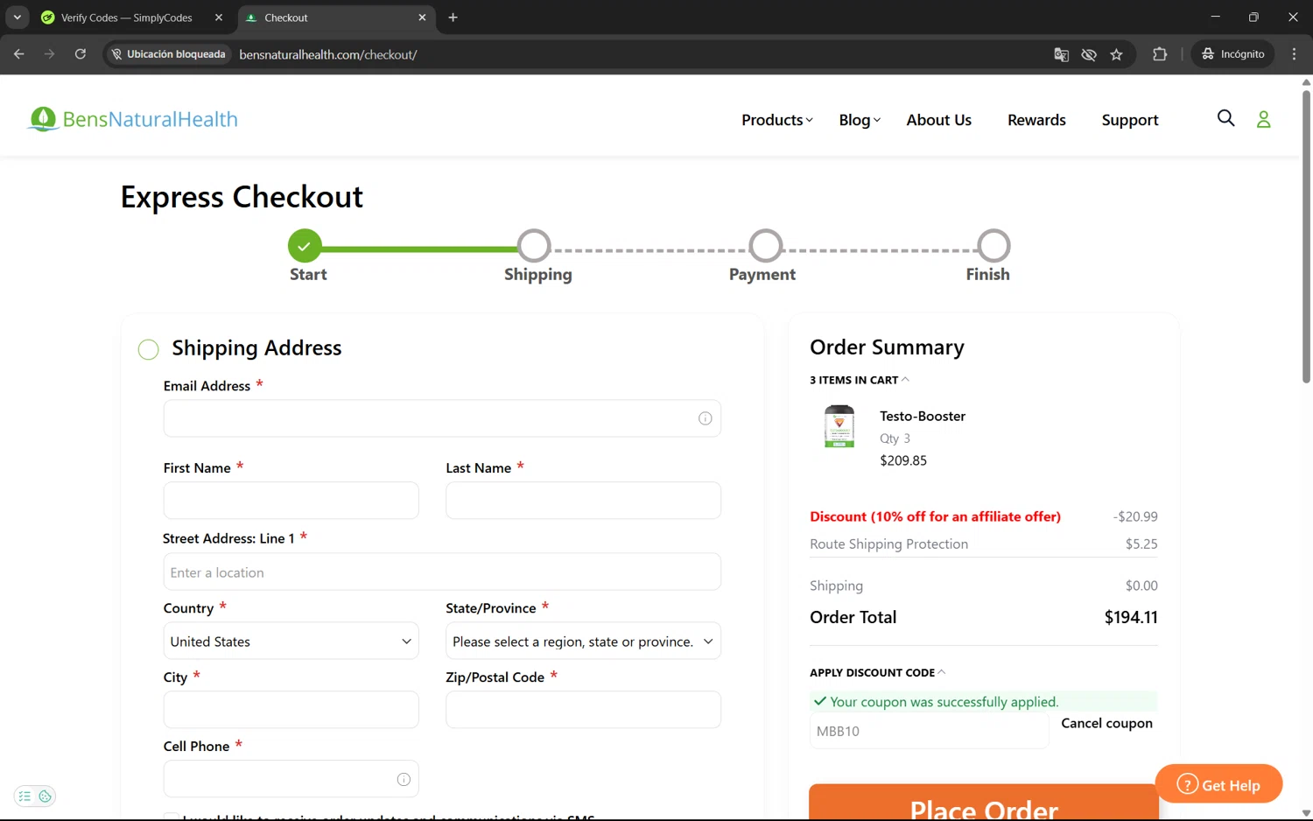Click the browser forward arrow

coord(49,54)
